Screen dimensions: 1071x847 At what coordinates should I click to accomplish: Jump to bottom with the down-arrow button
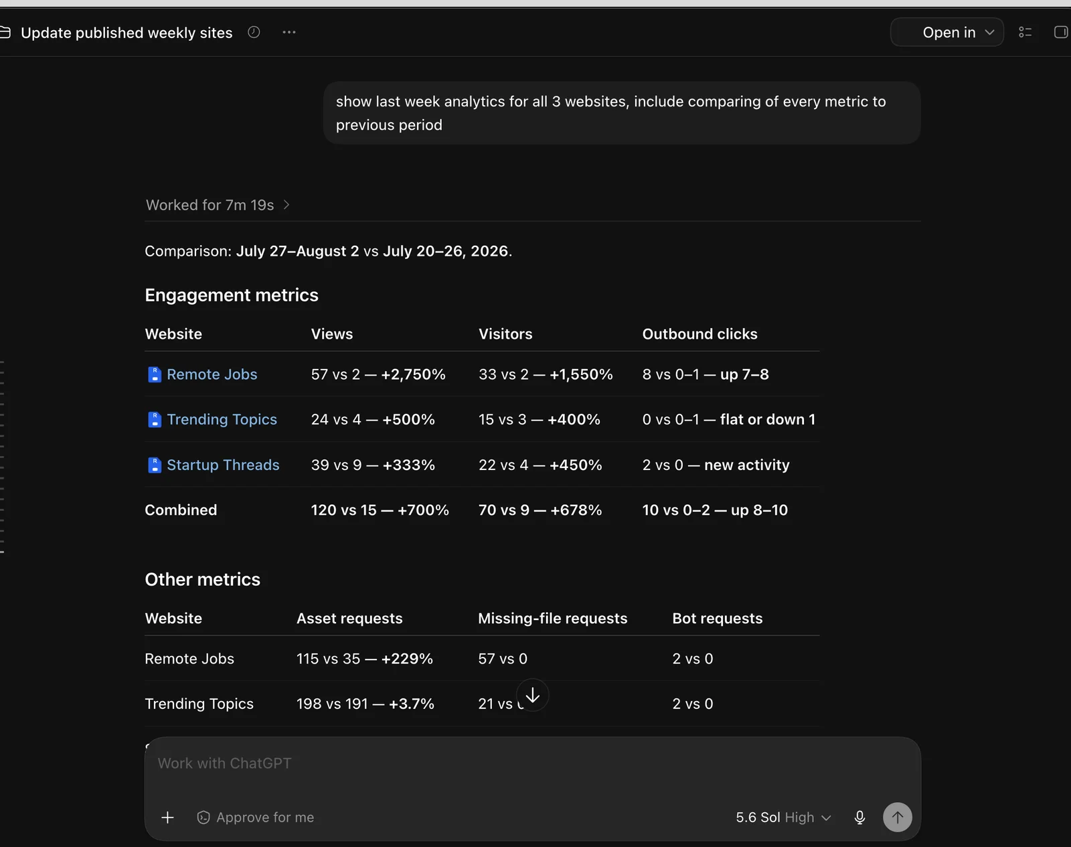pyautogui.click(x=533, y=695)
